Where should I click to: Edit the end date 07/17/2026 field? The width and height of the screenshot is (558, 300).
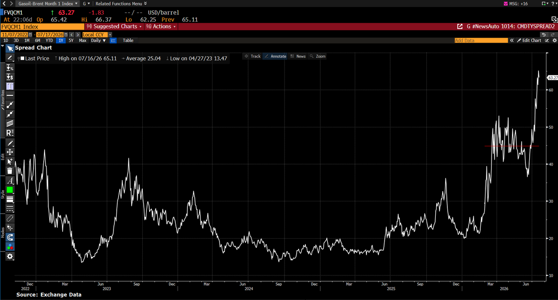tap(50, 34)
